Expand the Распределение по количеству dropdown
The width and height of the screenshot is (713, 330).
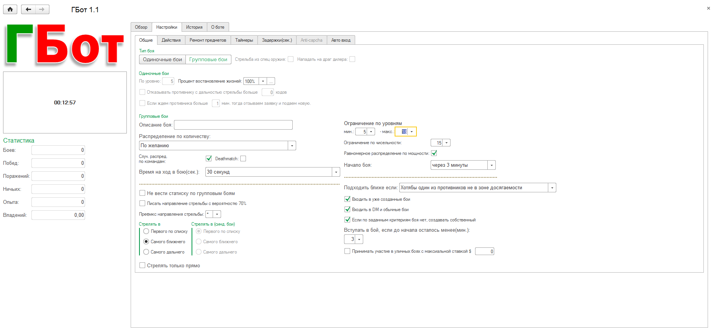coord(292,146)
